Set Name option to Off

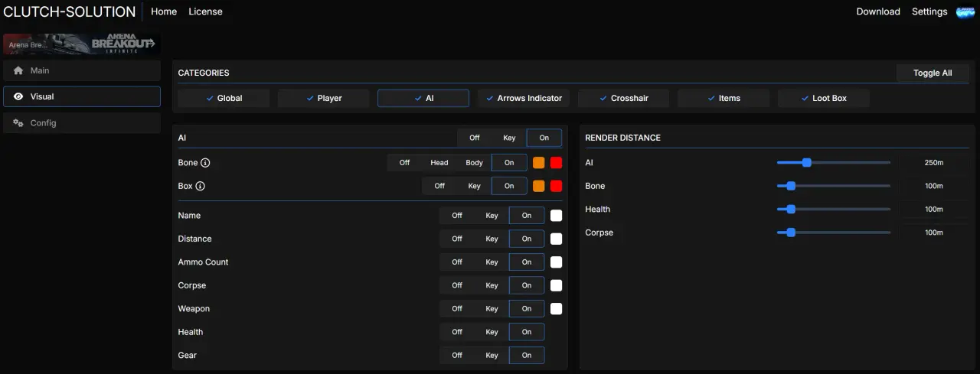[x=457, y=216]
